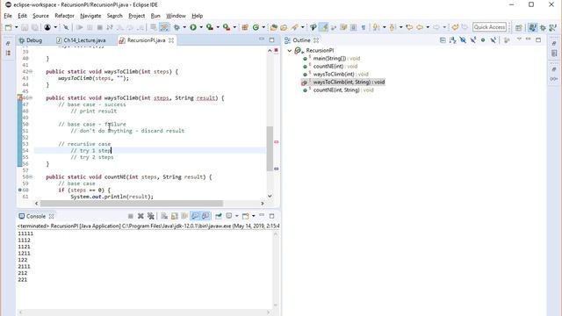This screenshot has width=562, height=316.
Task: Toggle Hide Non-Public Members in Outline
Action: click(483, 40)
